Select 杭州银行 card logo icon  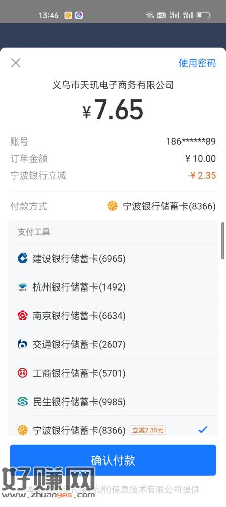click(x=23, y=287)
